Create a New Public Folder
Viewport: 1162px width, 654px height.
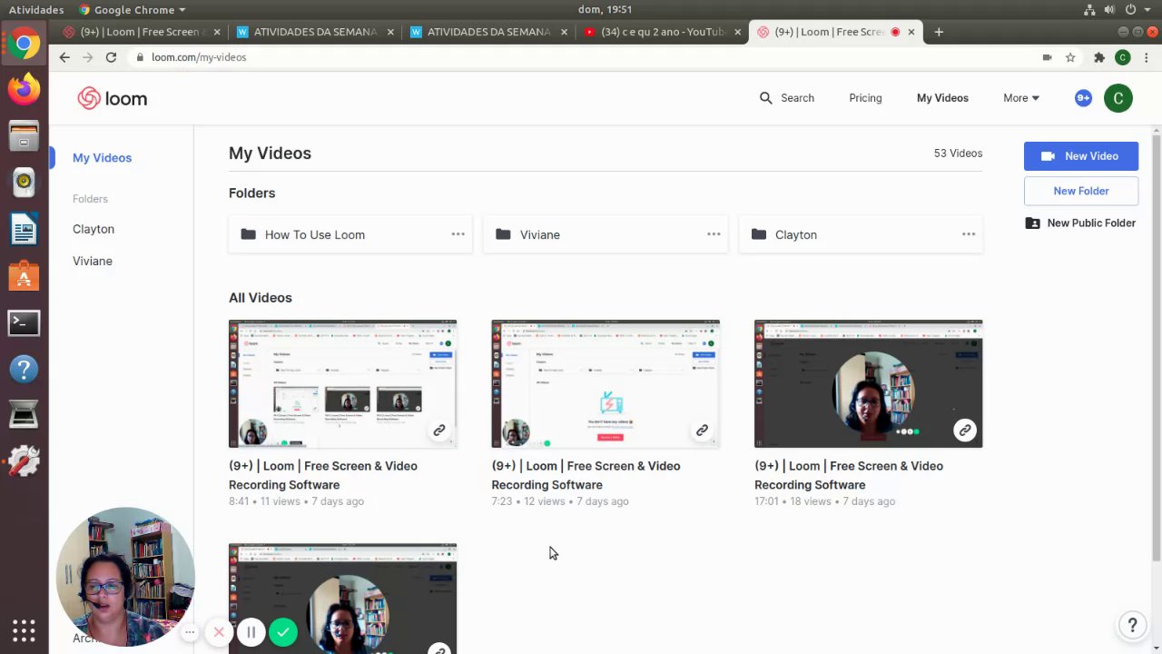[x=1081, y=223]
